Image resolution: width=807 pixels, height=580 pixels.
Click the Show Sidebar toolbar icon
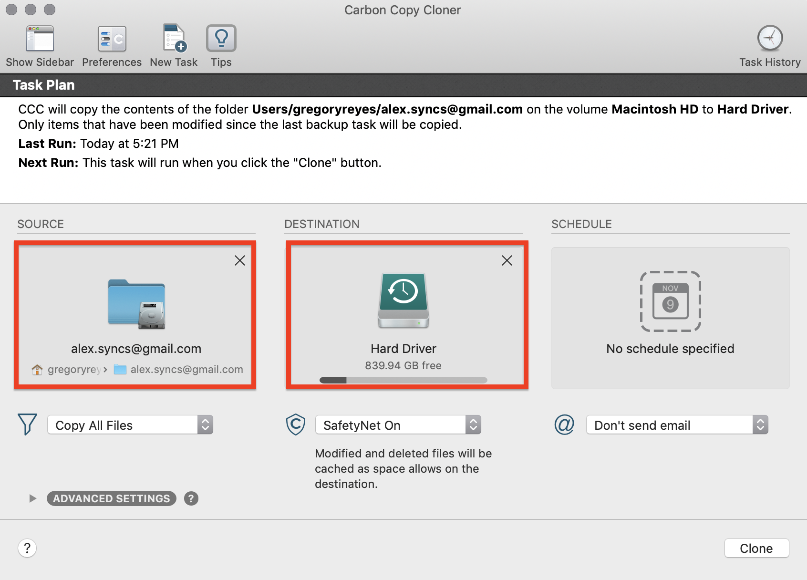40,39
